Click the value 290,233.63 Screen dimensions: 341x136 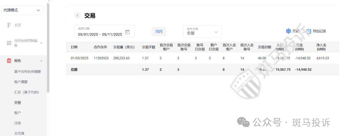click(121, 58)
